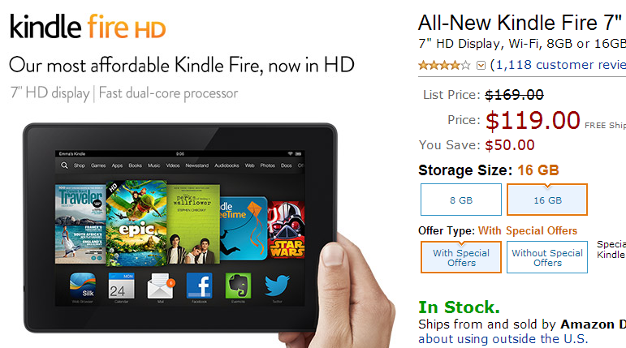Open the Games tab on the tablet
The width and height of the screenshot is (626, 348).
98,165
